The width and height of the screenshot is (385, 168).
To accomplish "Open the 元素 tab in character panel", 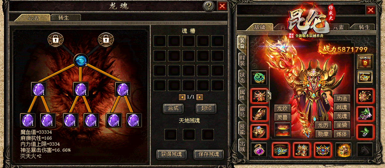I will point(338,27).
